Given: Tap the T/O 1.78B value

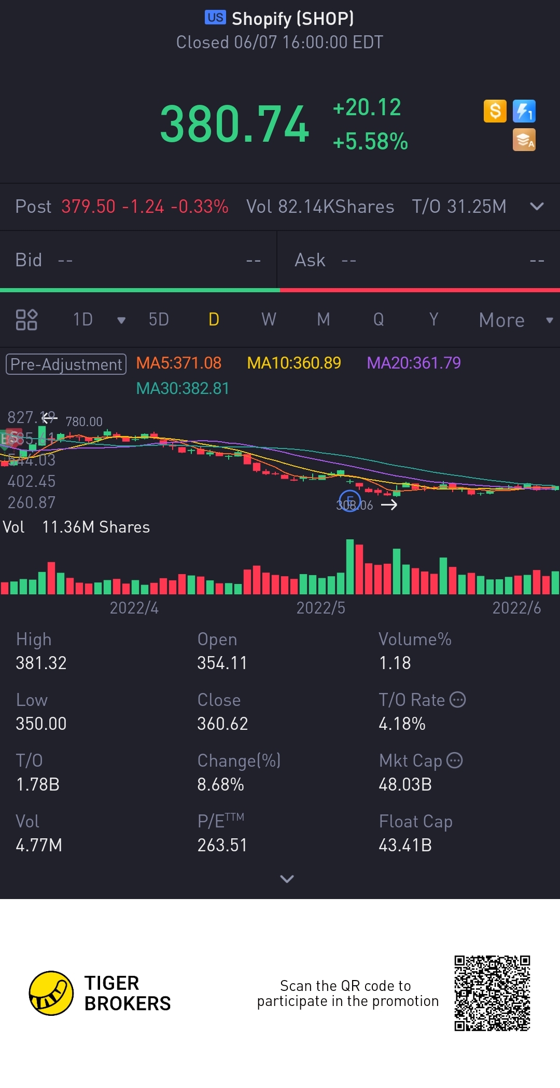Looking at the screenshot, I should point(37,784).
